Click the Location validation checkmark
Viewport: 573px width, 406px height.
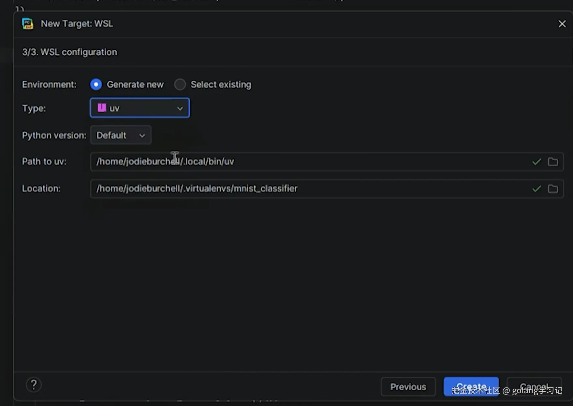(536, 189)
